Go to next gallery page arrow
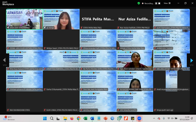This screenshot has width=196, height=122. pos(191,60)
